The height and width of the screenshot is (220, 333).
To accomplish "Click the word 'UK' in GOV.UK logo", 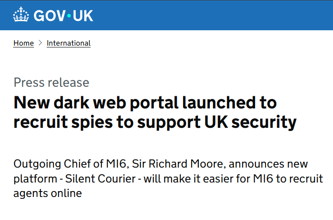I will (x=83, y=16).
